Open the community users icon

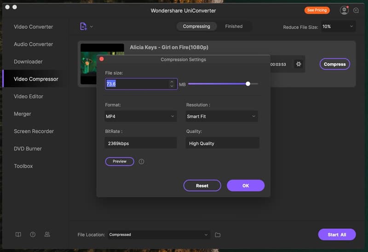[x=47, y=234]
